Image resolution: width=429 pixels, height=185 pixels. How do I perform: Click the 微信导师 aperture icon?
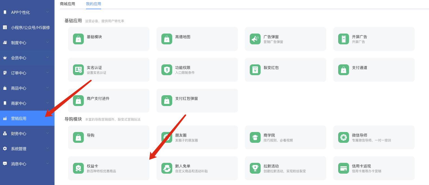(344, 137)
